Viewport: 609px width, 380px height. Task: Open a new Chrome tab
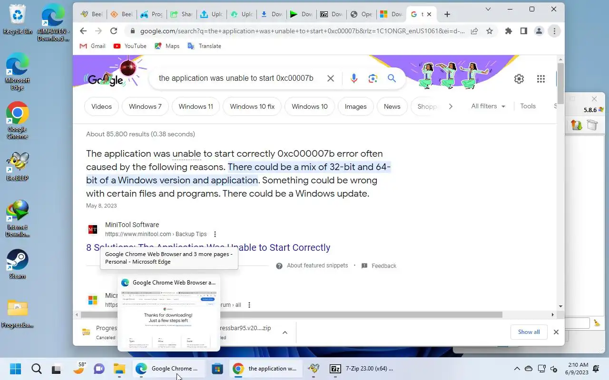[x=447, y=14]
